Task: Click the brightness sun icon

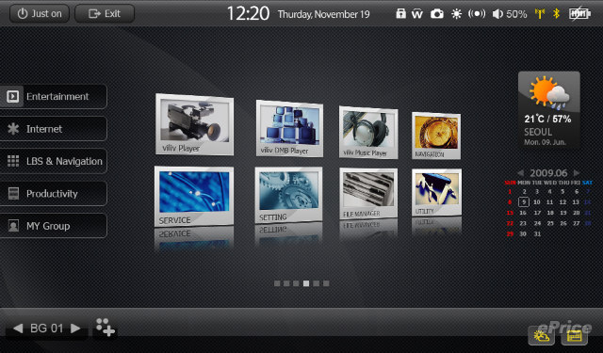Action: (456, 14)
